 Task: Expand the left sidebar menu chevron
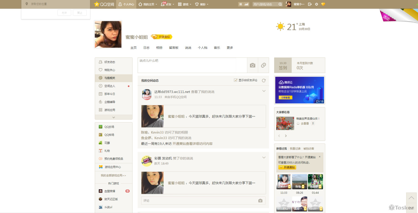click(113, 117)
